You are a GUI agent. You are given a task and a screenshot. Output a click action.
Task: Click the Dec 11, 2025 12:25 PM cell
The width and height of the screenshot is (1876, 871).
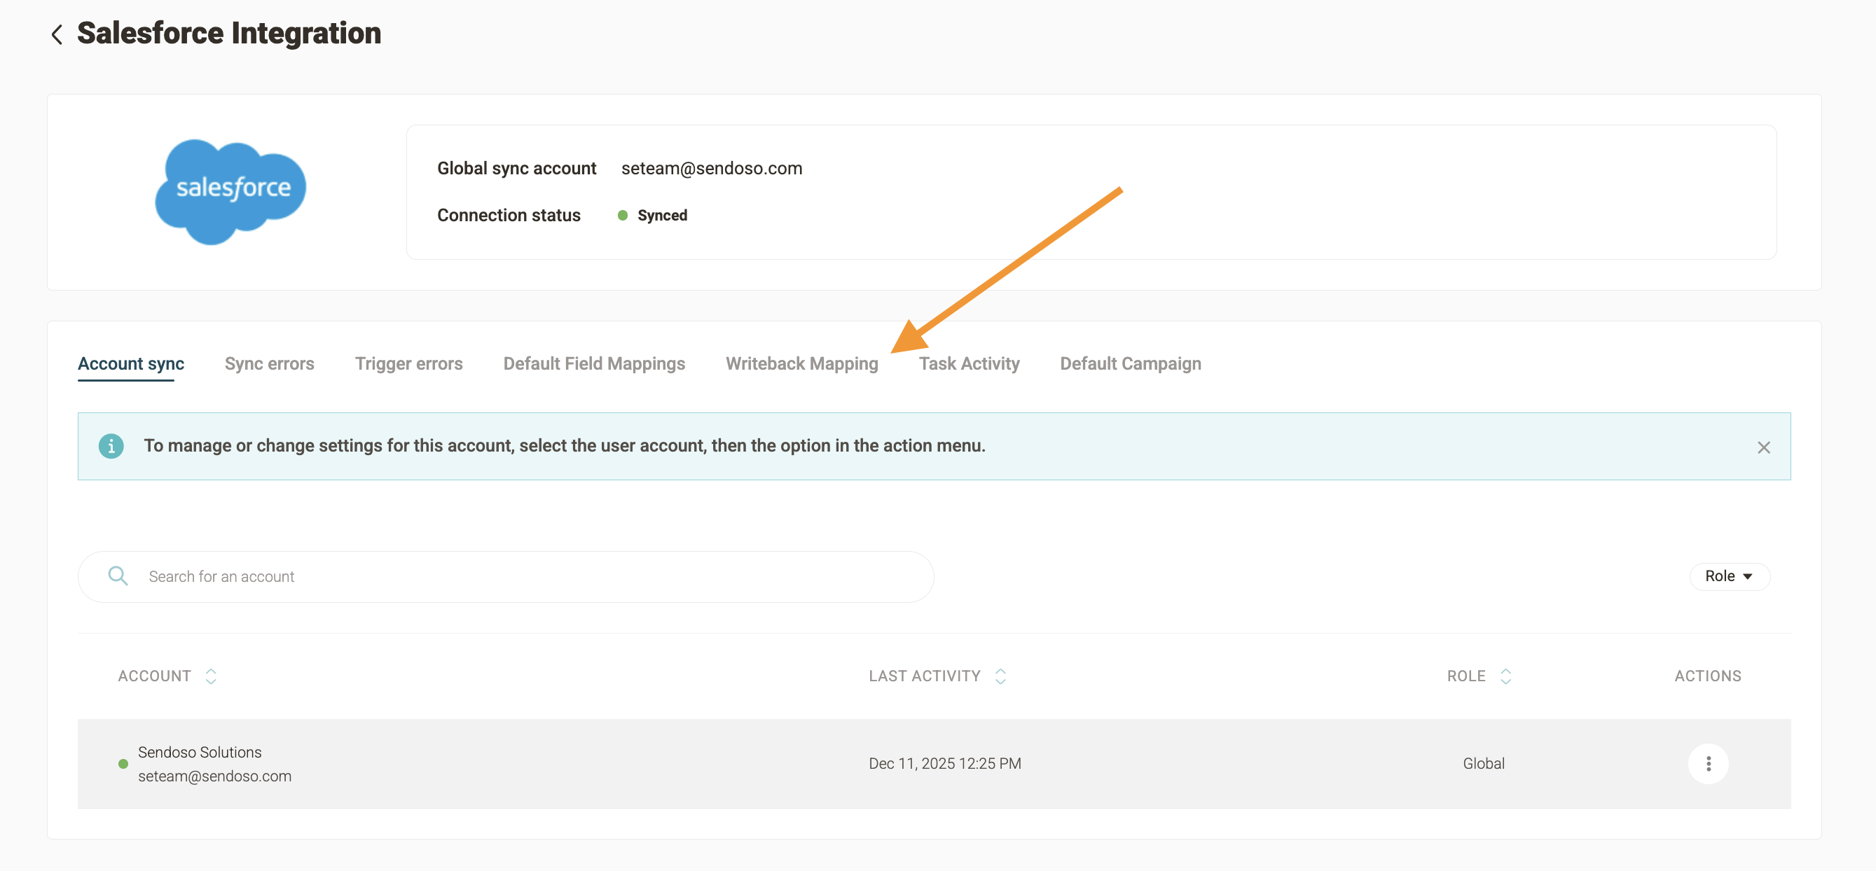(944, 763)
